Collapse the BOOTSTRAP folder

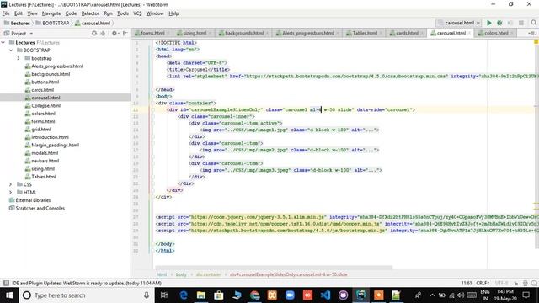click(11, 50)
